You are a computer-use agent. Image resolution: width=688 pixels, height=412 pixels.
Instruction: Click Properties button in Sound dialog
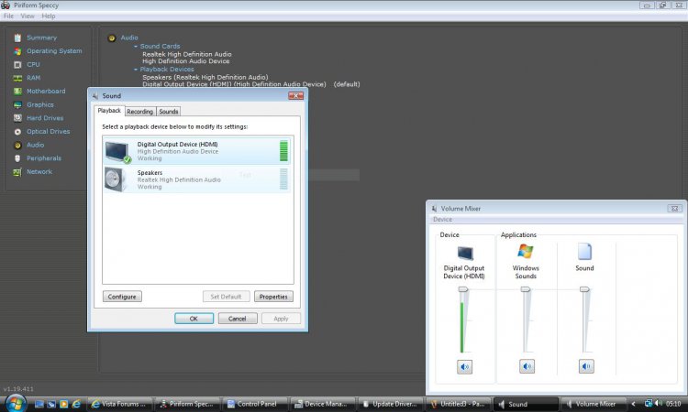(273, 297)
